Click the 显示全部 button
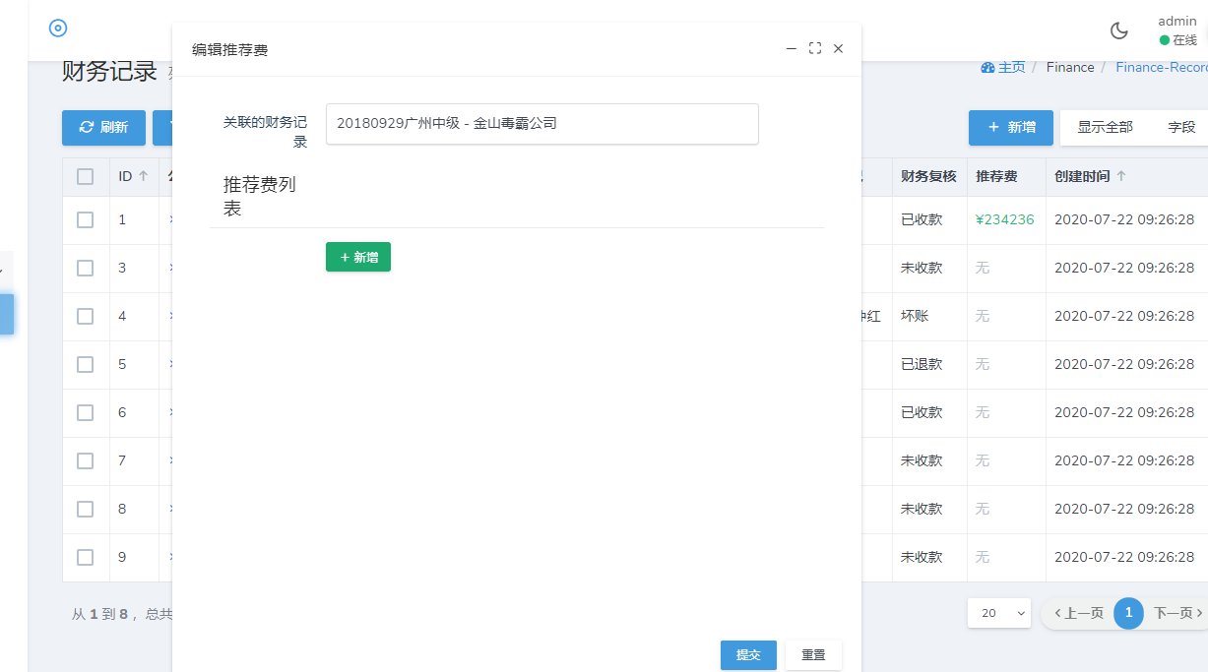The image size is (1208, 672). click(1105, 128)
